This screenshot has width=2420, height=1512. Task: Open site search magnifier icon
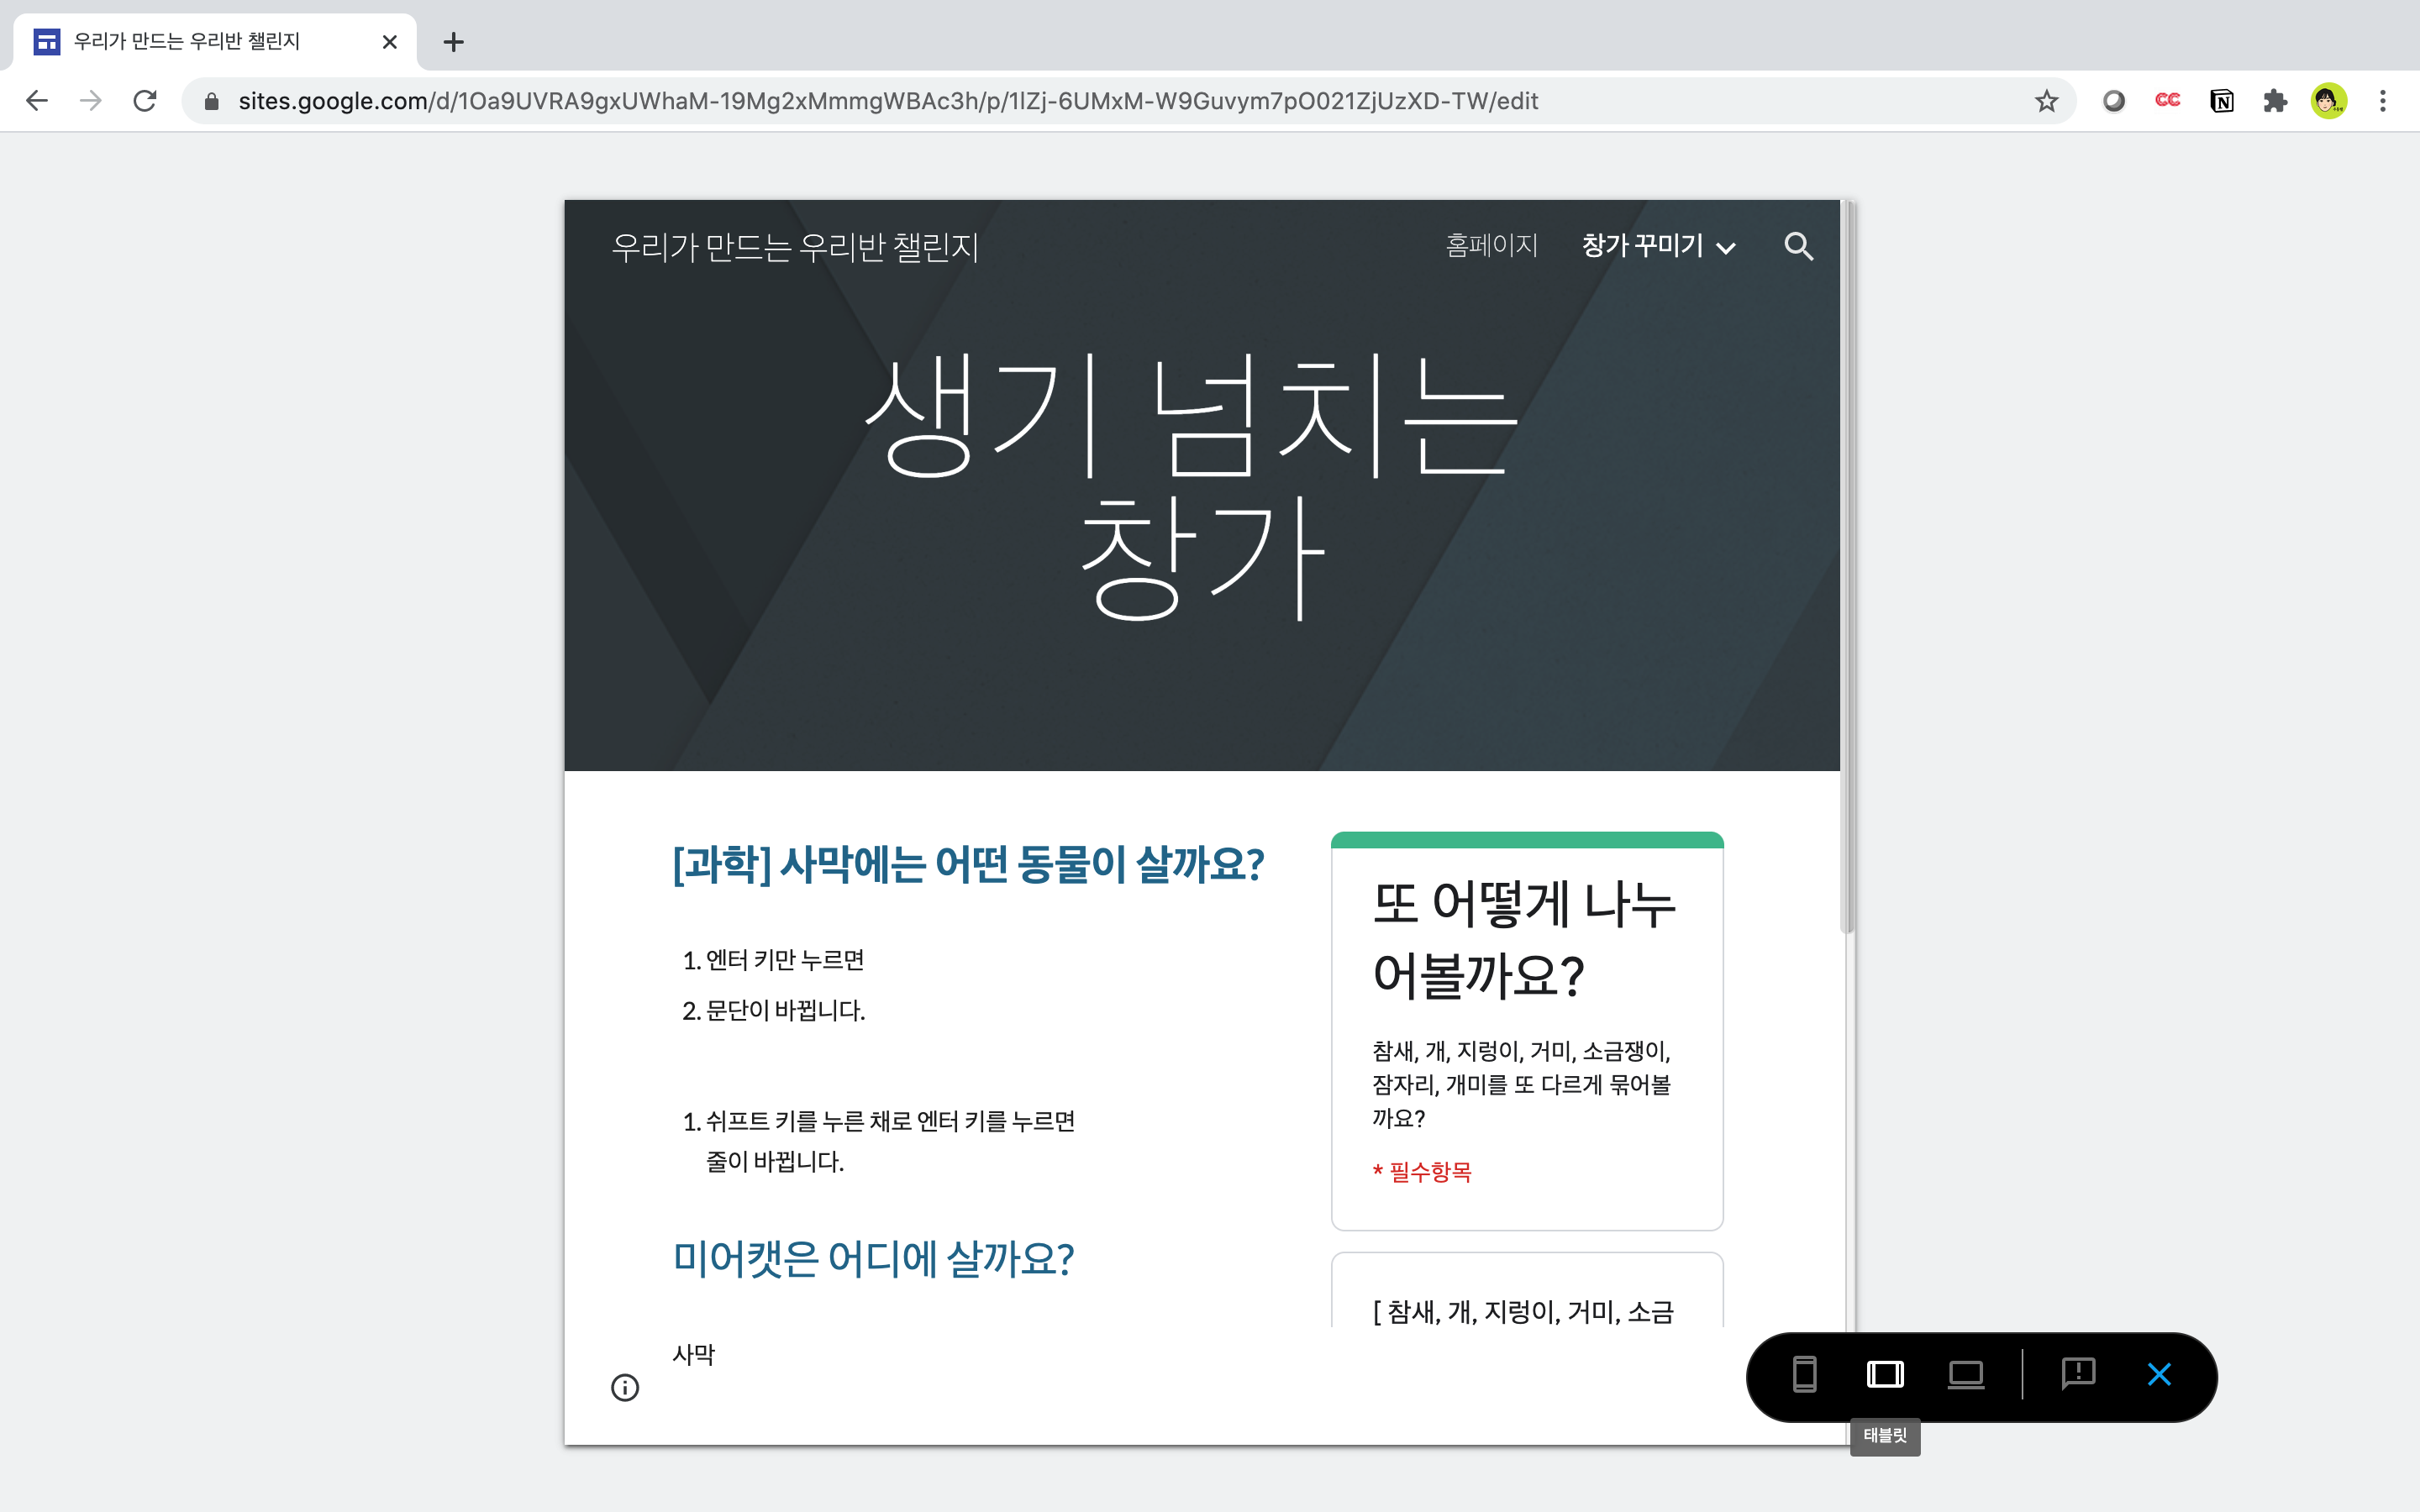1798,246
